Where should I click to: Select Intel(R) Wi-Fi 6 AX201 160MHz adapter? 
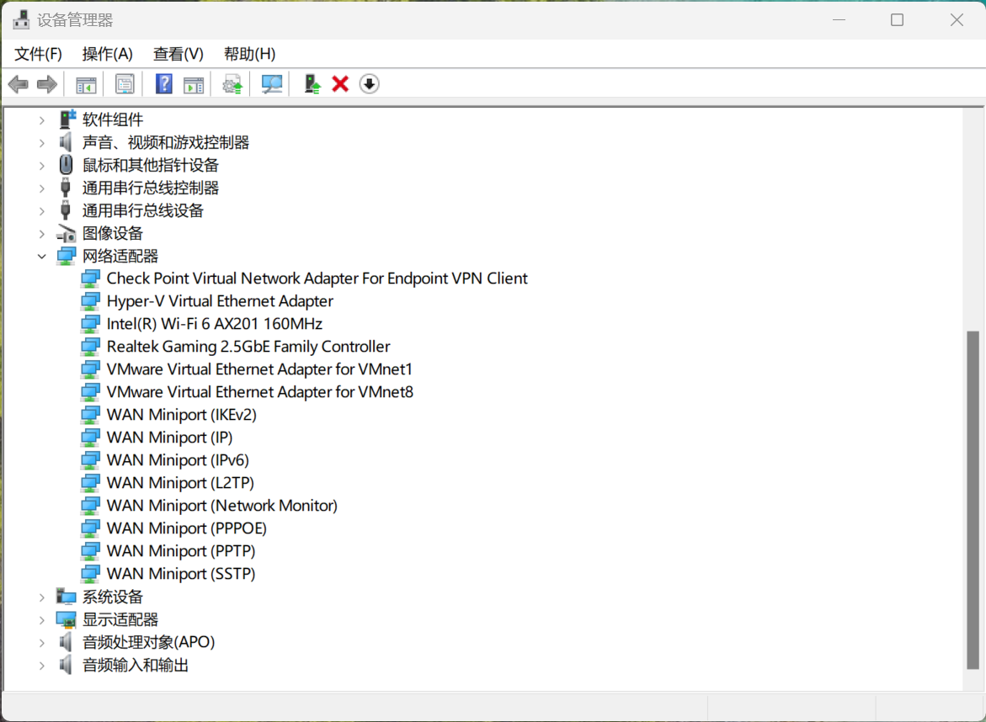215,324
